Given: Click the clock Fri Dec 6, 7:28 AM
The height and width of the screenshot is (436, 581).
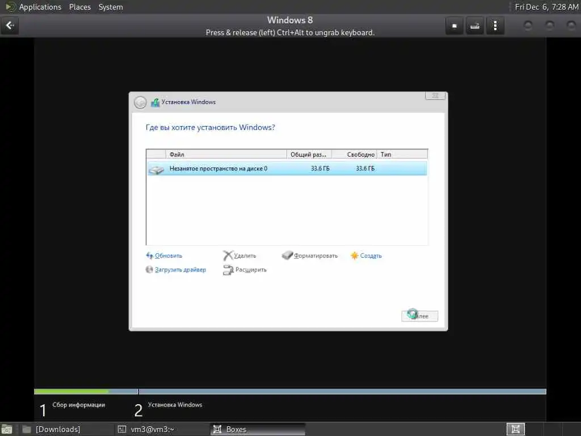Looking at the screenshot, I should (546, 7).
